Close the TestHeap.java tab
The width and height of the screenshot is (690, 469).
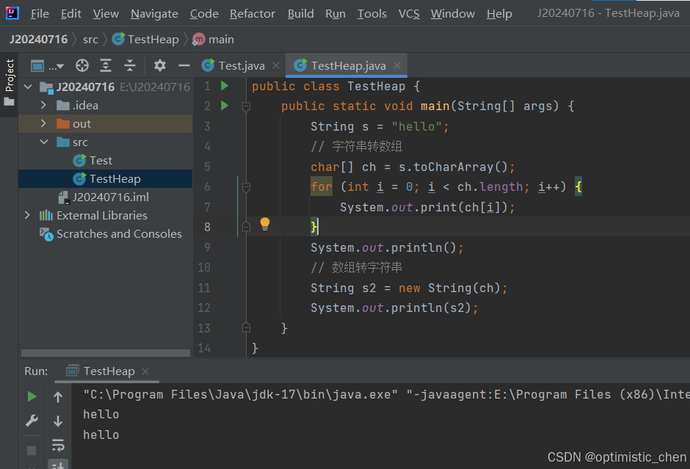397,65
